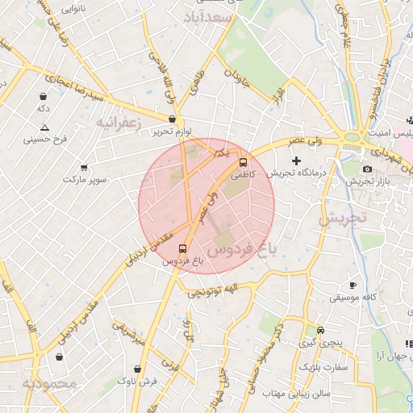Select the تجریش district label
The width and height of the screenshot is (413, 413).
pos(343,218)
